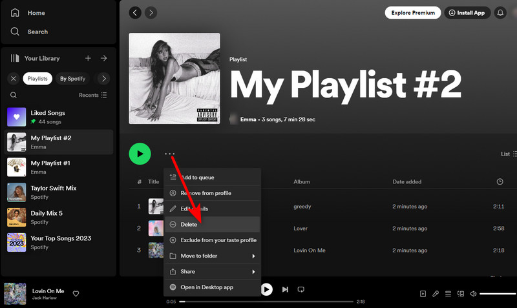Image resolution: width=517 pixels, height=308 pixels.
Task: Choose Exclude from your taste profile
Action: (x=212, y=240)
